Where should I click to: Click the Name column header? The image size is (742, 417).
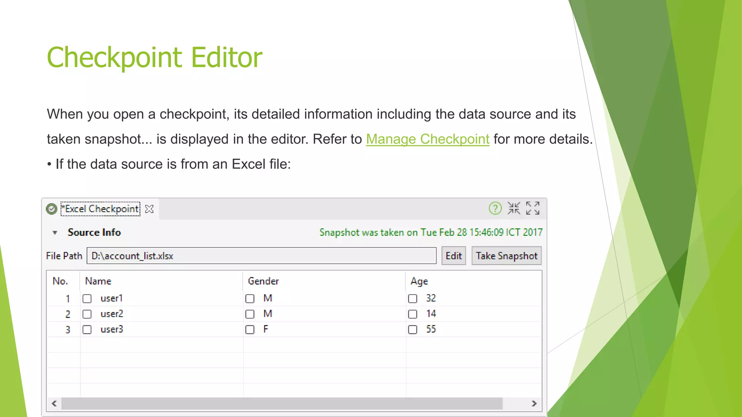[x=161, y=281]
